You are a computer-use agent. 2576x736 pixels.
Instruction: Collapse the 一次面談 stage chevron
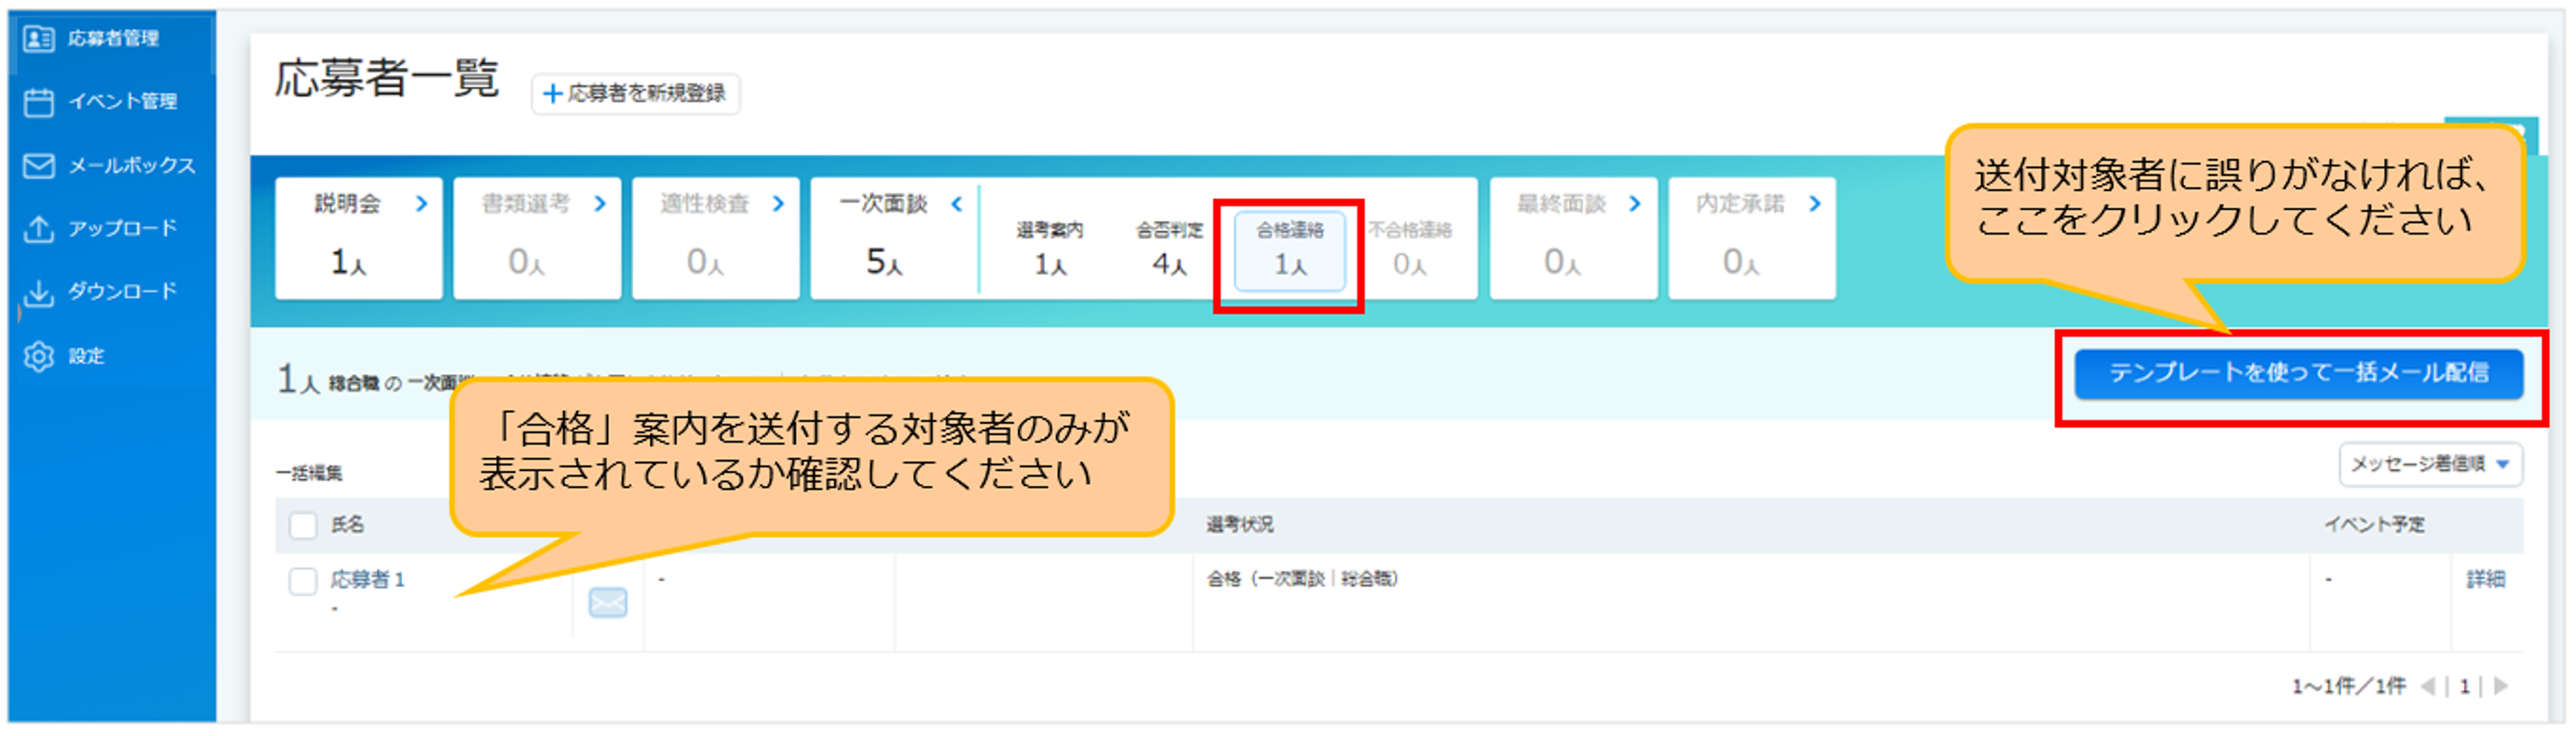(x=957, y=203)
